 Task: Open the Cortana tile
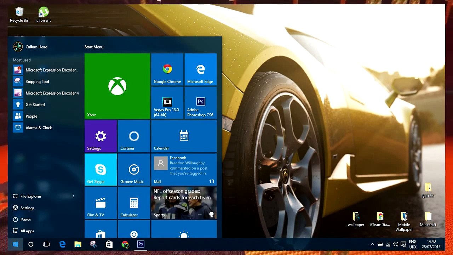[x=134, y=136]
